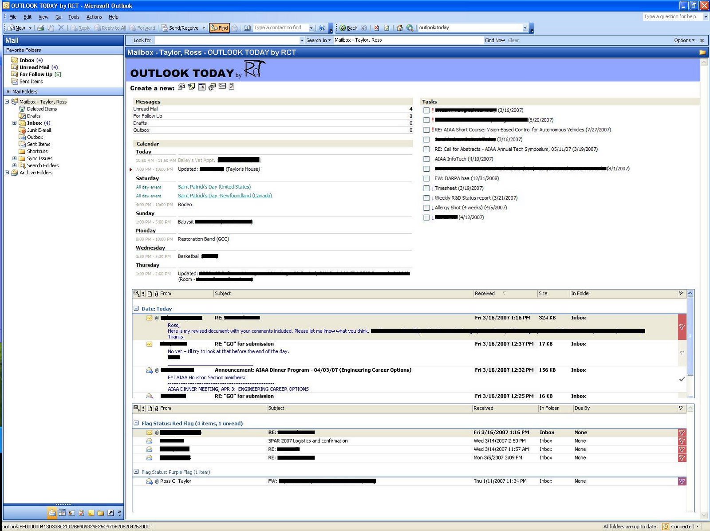The width and height of the screenshot is (710, 531).
Task: Create a new appointment calendar icon
Action: (201, 87)
